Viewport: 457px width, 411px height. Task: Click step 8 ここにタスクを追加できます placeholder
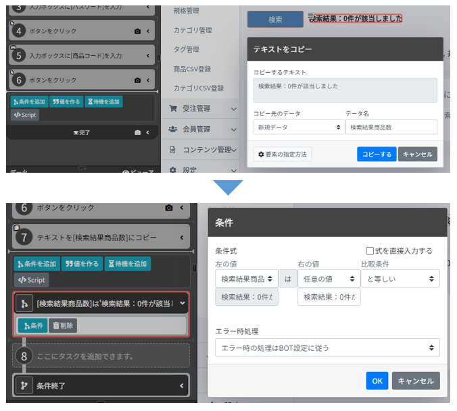[101, 356]
